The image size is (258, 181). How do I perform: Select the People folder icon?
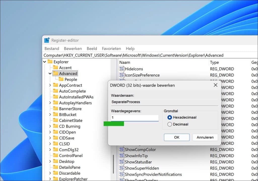pyautogui.click(x=61, y=79)
